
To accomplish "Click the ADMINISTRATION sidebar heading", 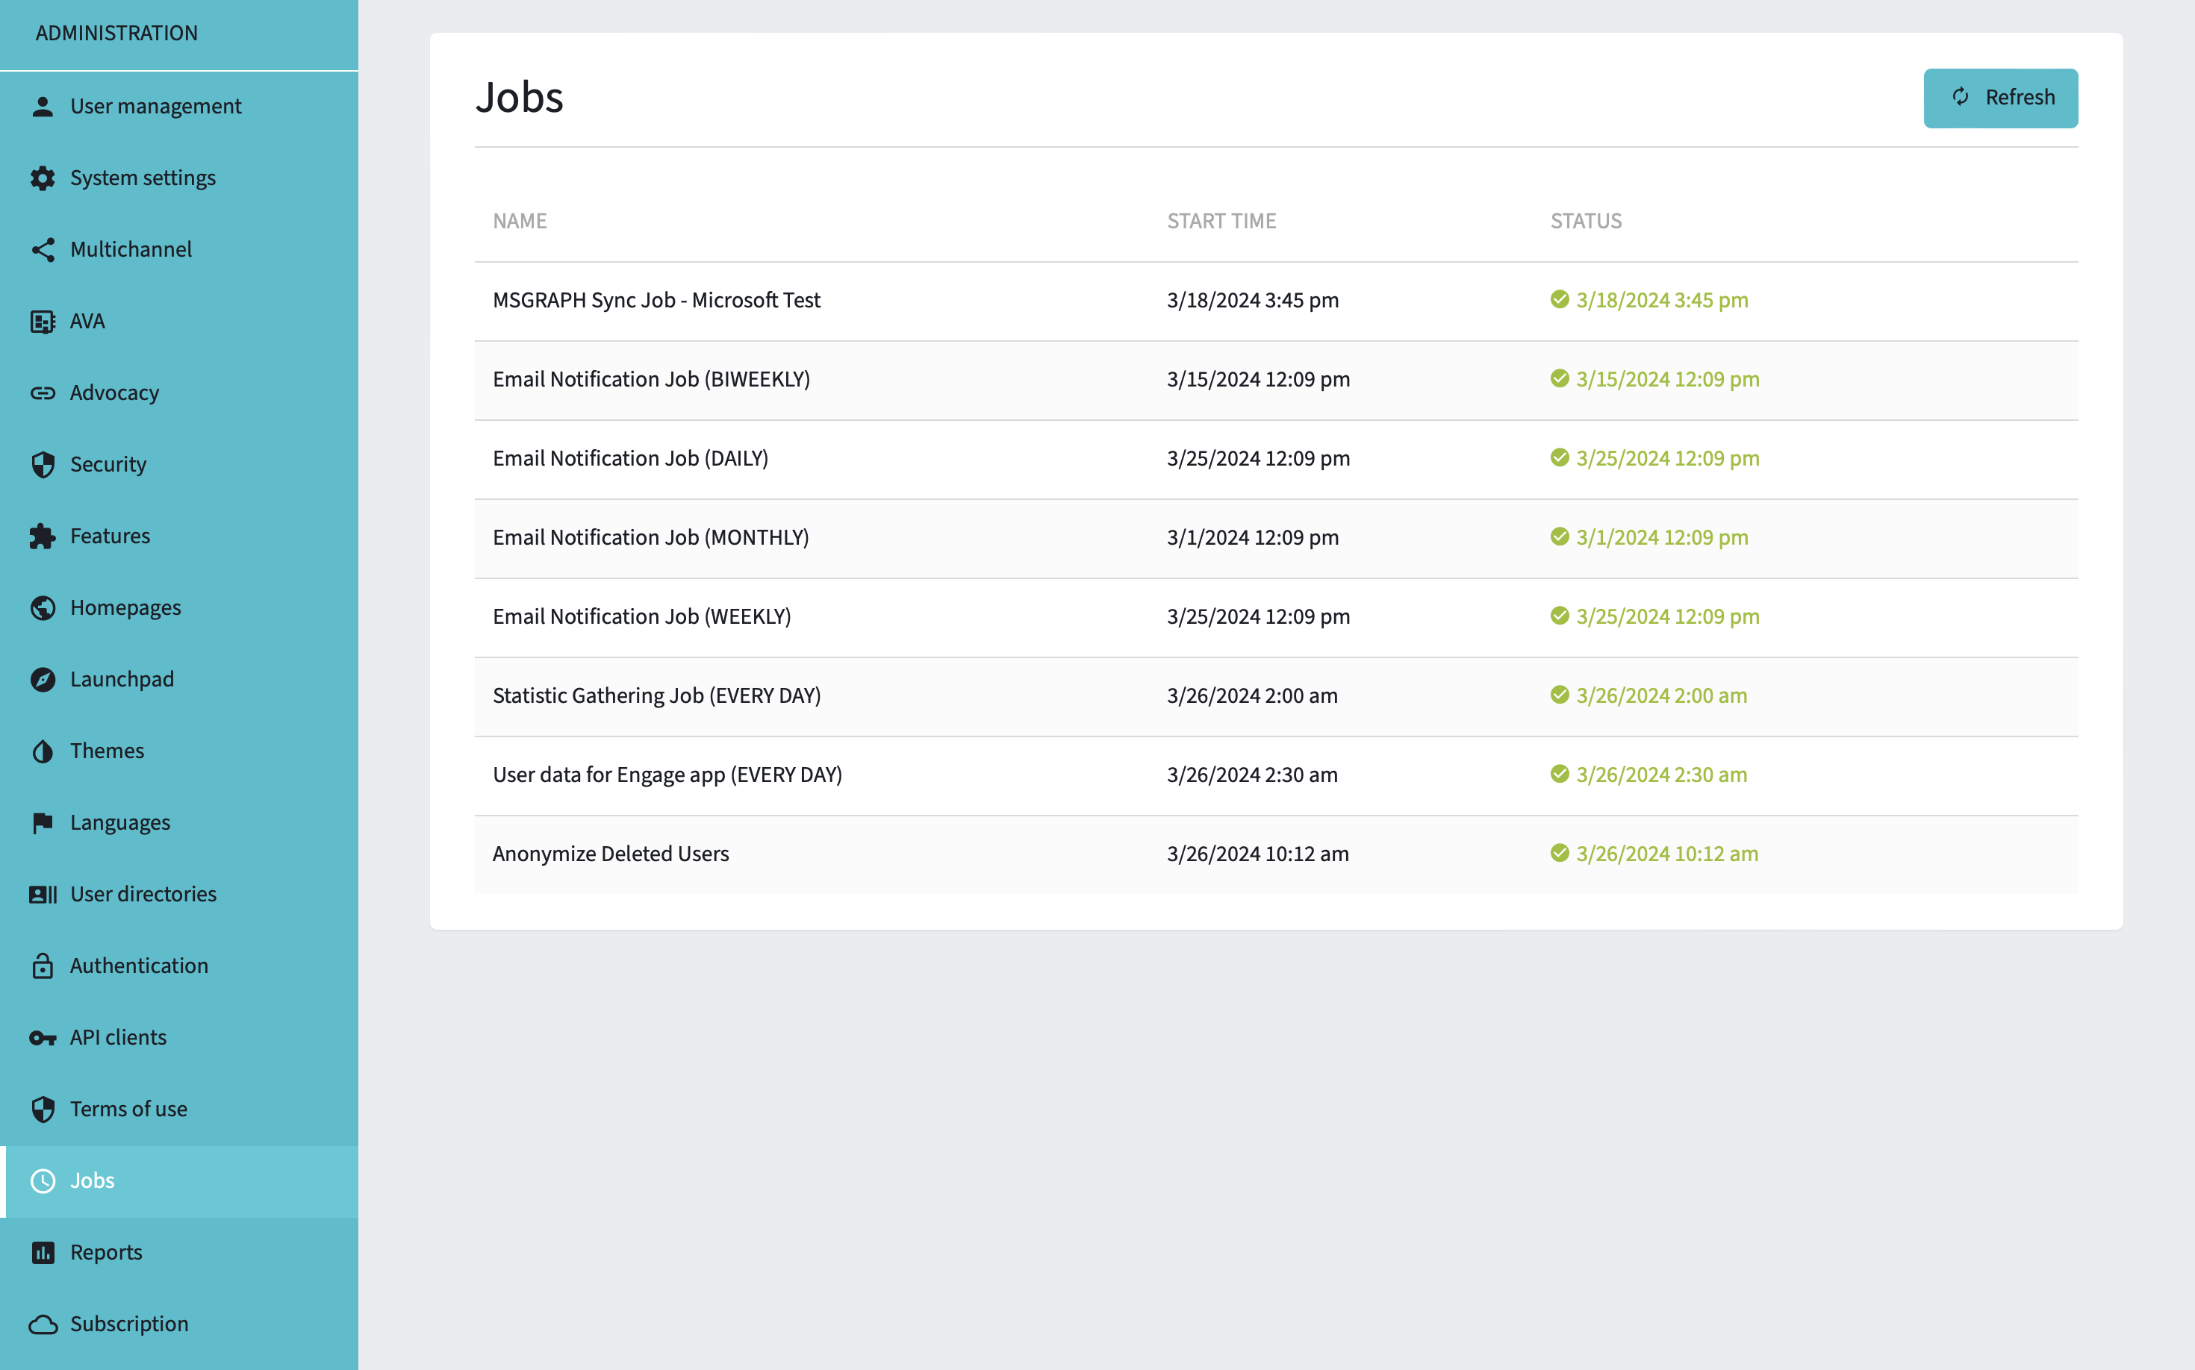I will pos(116,34).
